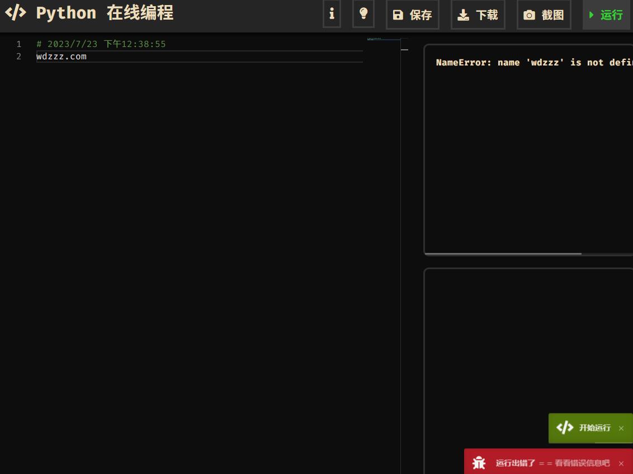Close the 运行出错了 error notification

[621, 463]
